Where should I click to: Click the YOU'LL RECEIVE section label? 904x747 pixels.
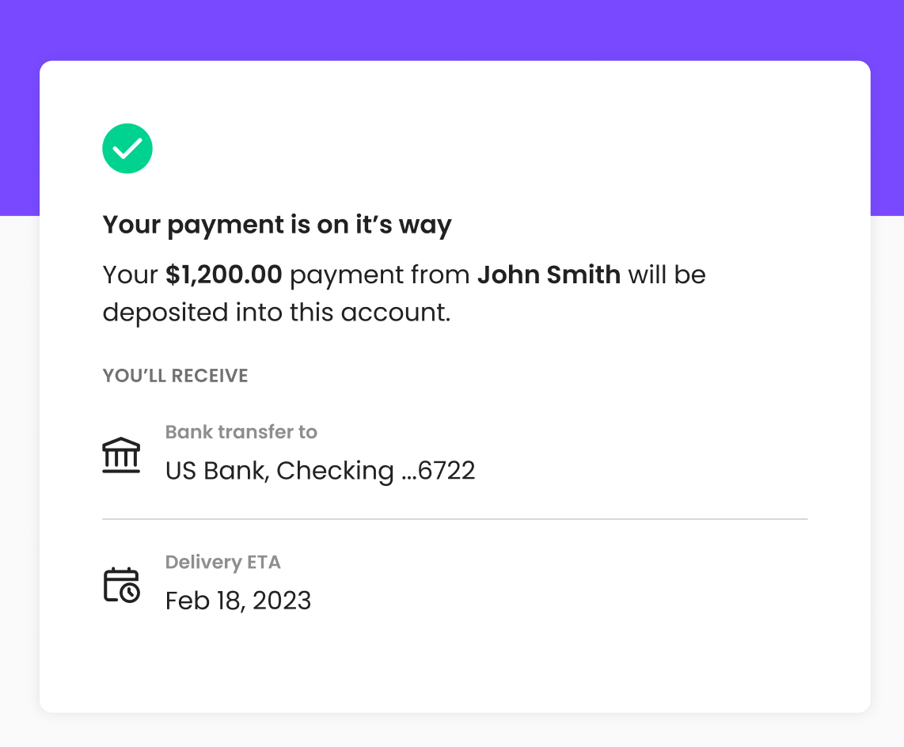click(175, 376)
